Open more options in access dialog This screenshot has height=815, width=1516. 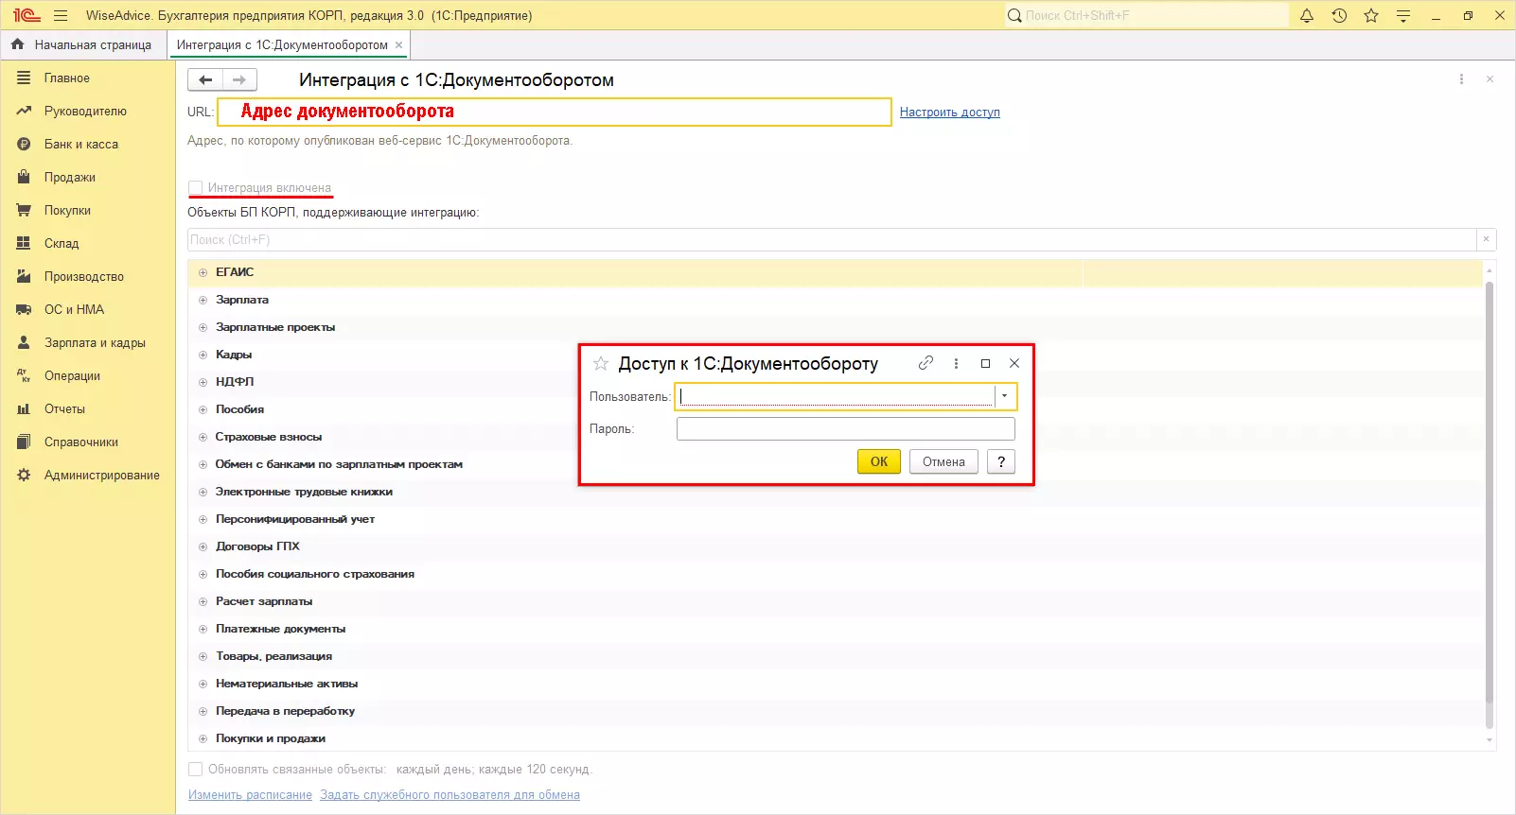[x=956, y=363]
